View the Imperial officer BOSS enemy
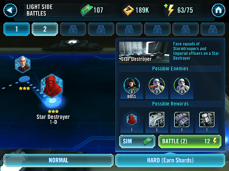Screen dimensions: 229x171 point(132,88)
